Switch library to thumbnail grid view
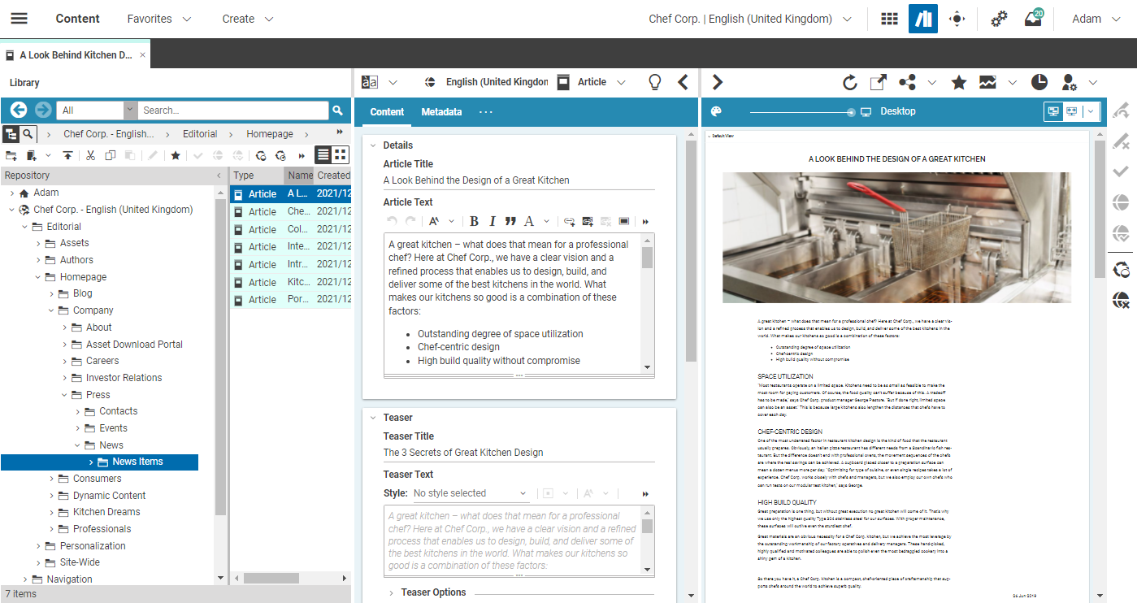This screenshot has width=1137, height=603. [x=341, y=154]
